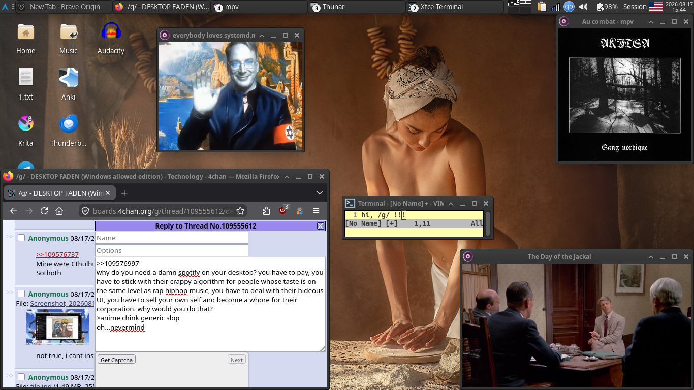Viewport: 694px width, 390px height.
Task: Follow the >>109576737 quote link
Action: [x=57, y=254]
